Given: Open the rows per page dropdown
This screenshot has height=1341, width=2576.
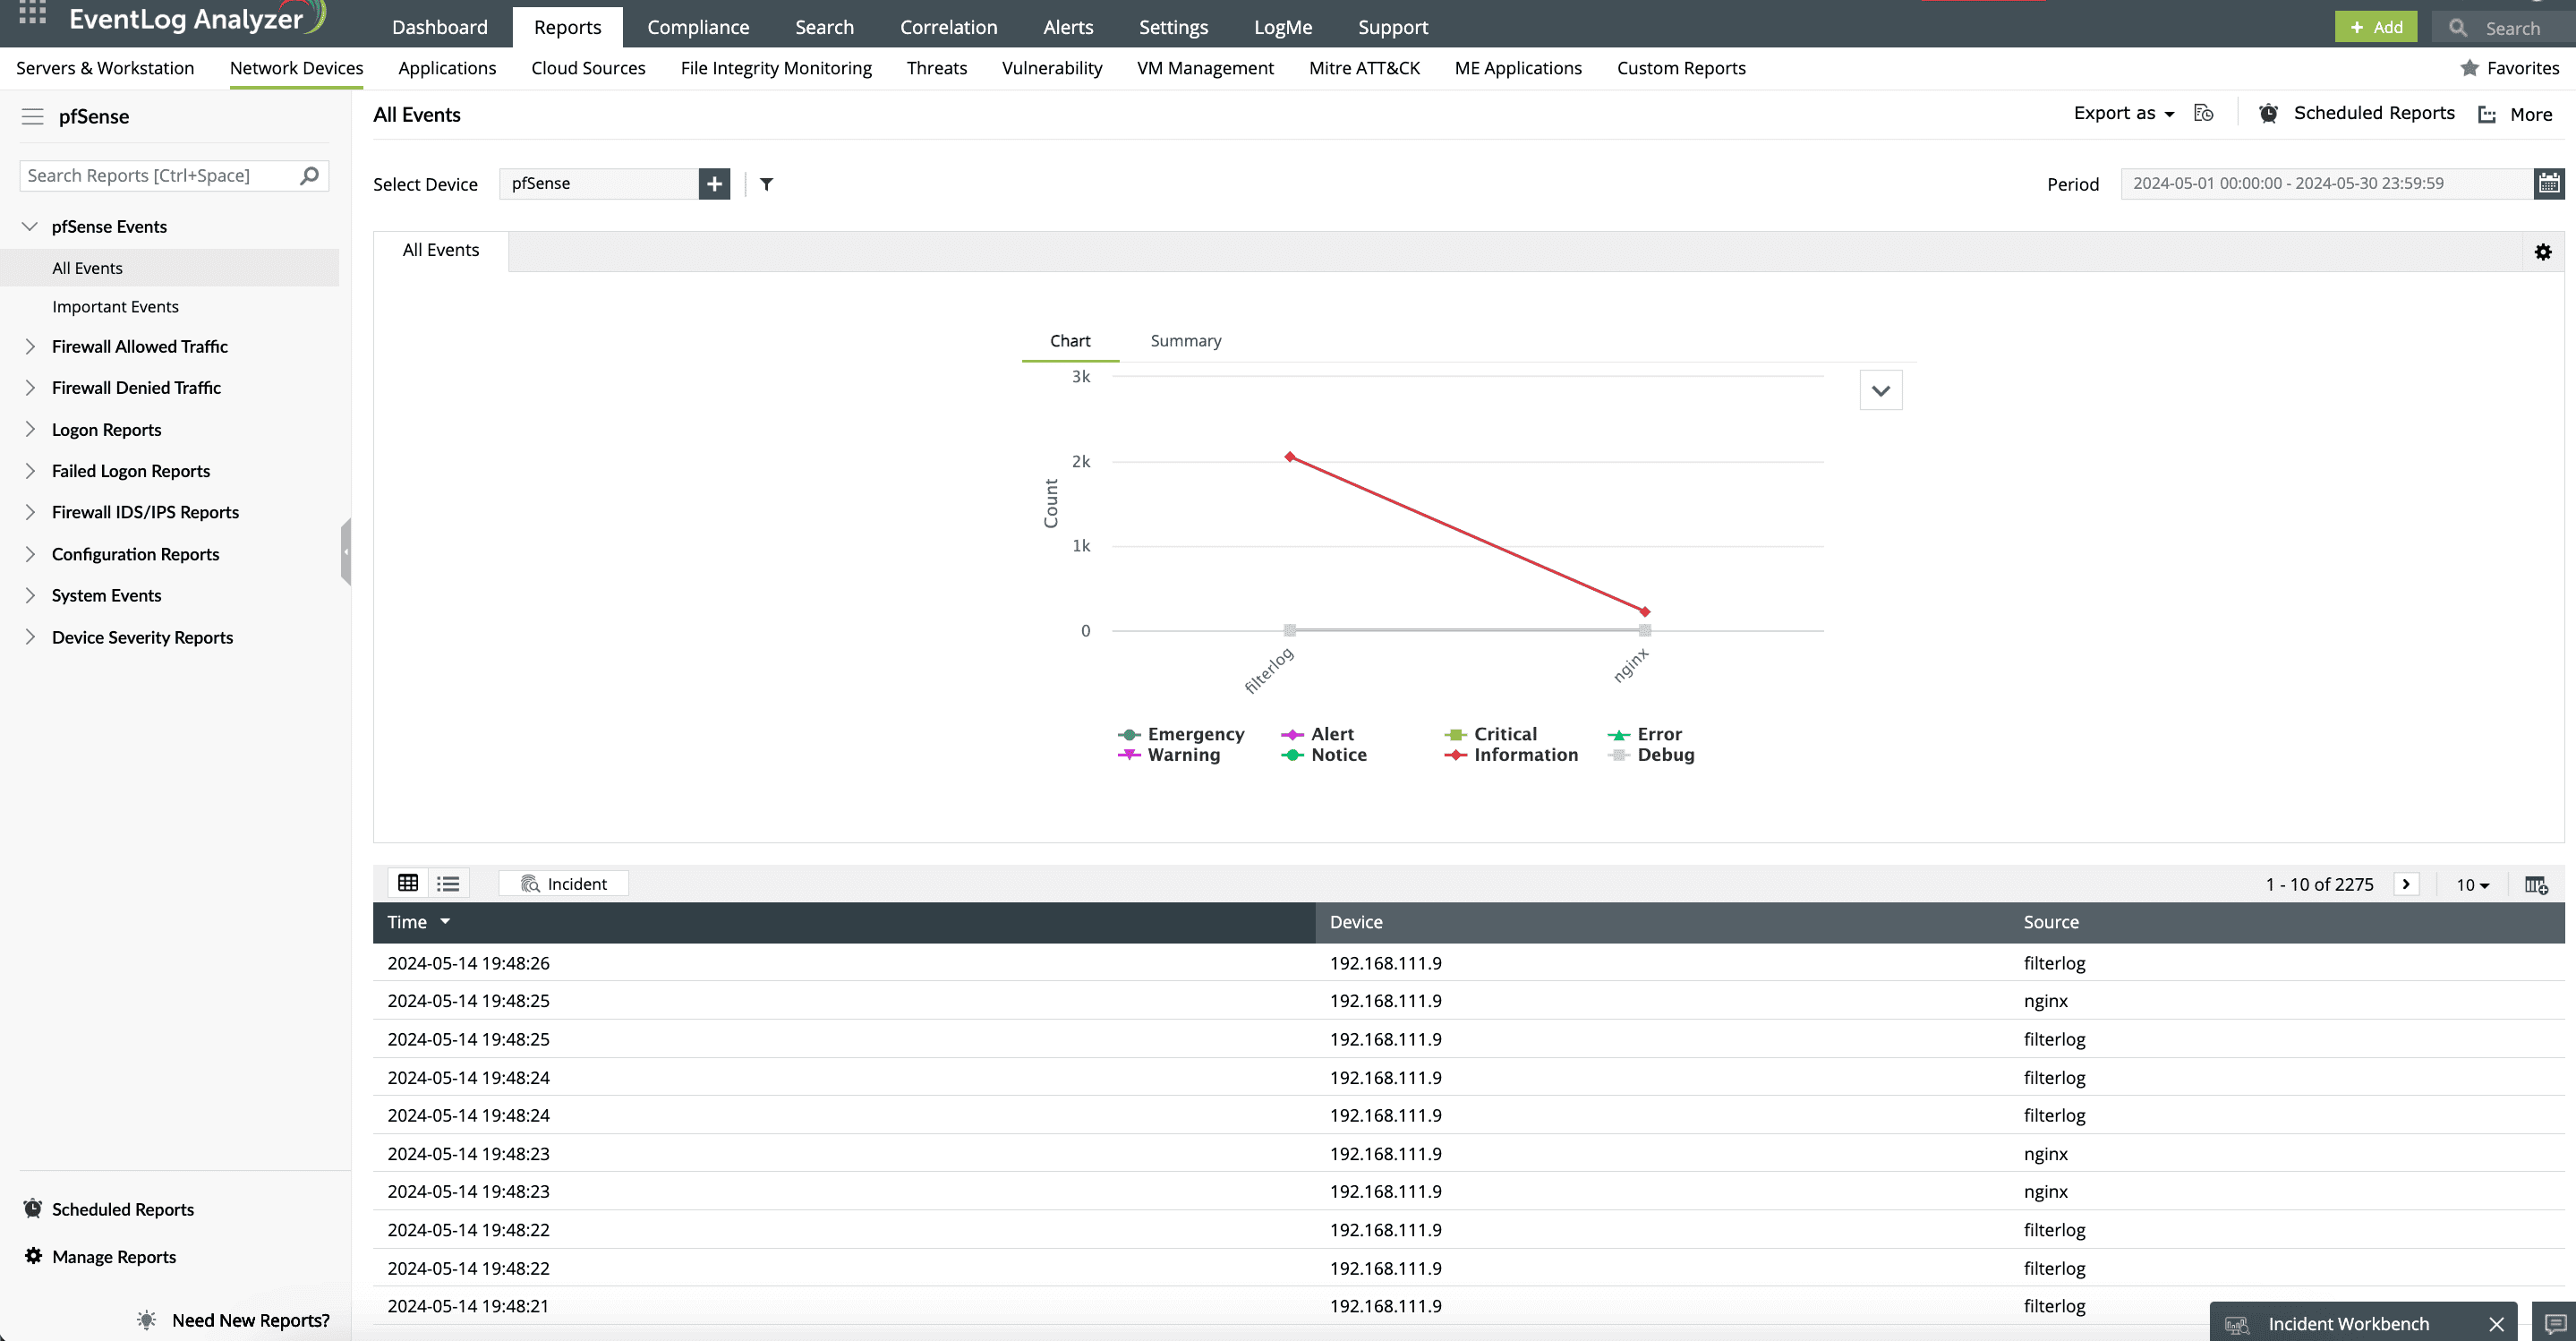Looking at the screenshot, I should 2472,885.
